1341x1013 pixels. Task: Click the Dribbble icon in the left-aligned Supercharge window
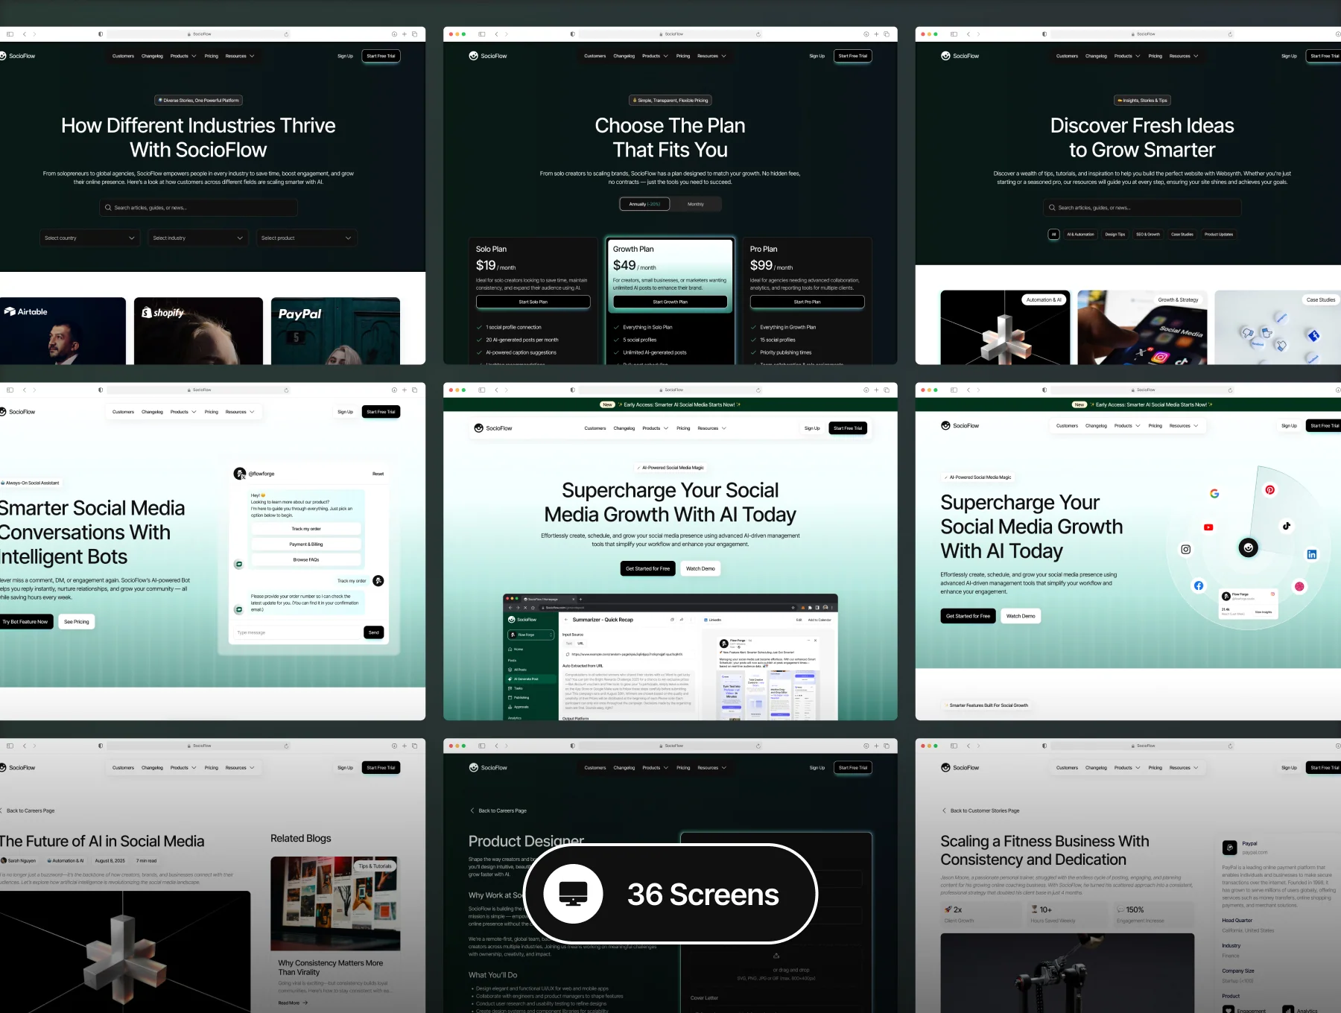click(x=1299, y=587)
